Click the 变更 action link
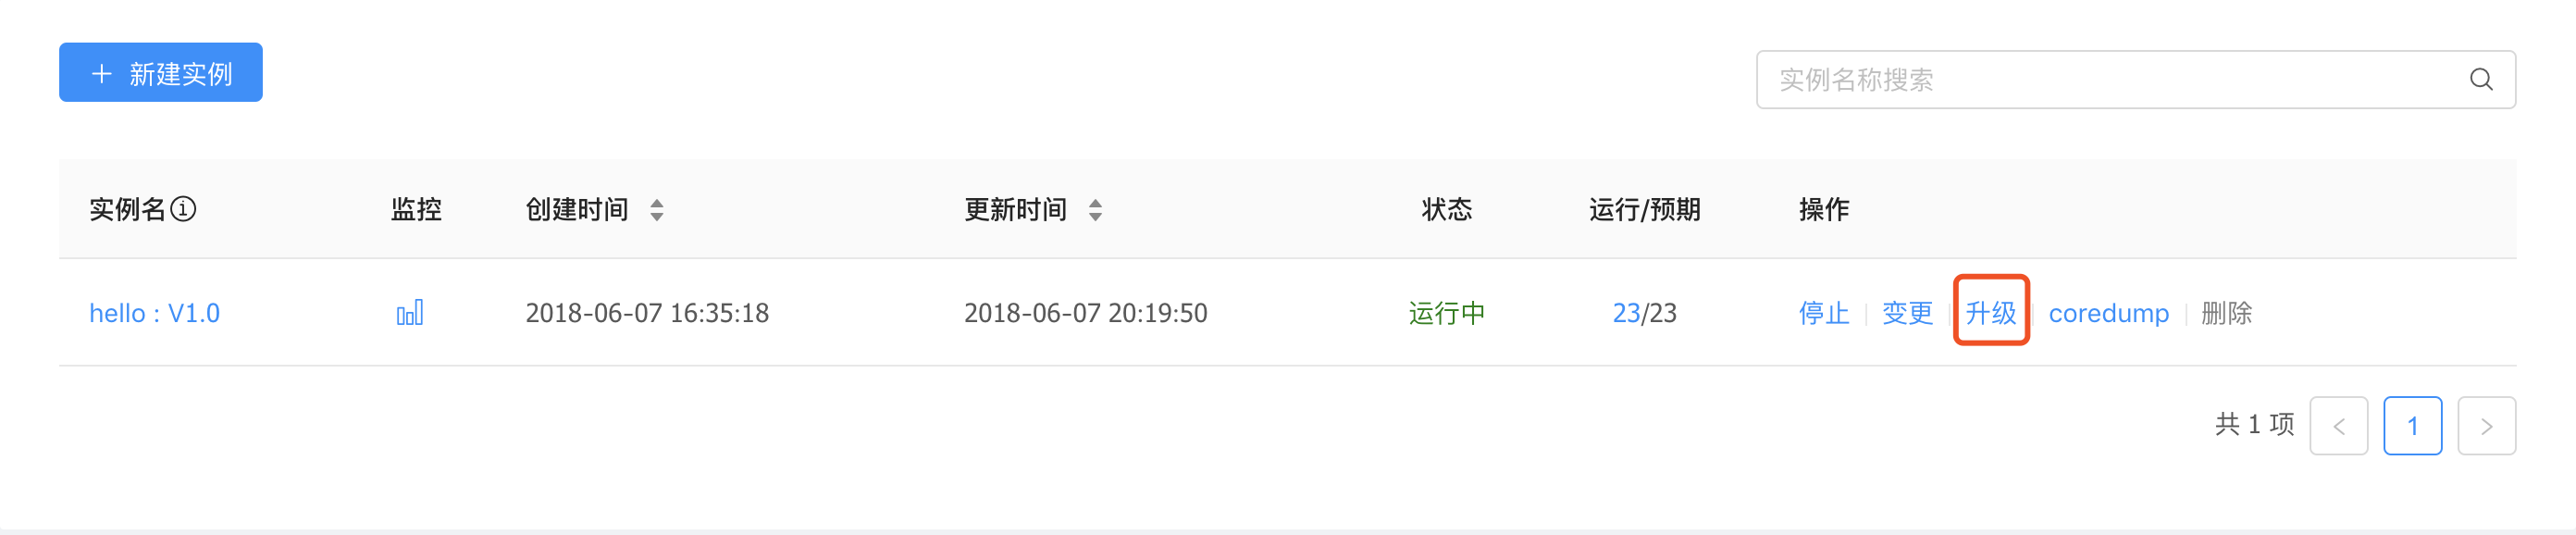 pos(1907,313)
